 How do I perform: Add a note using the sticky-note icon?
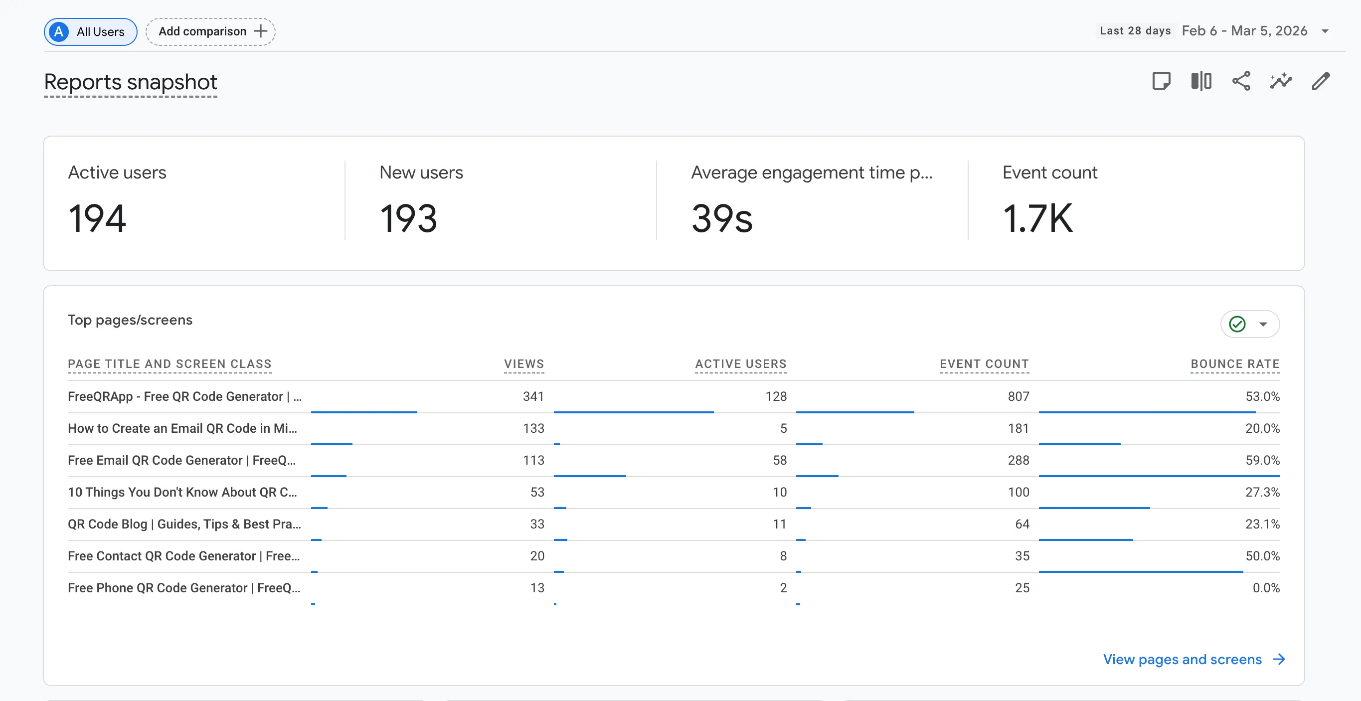[x=1161, y=81]
